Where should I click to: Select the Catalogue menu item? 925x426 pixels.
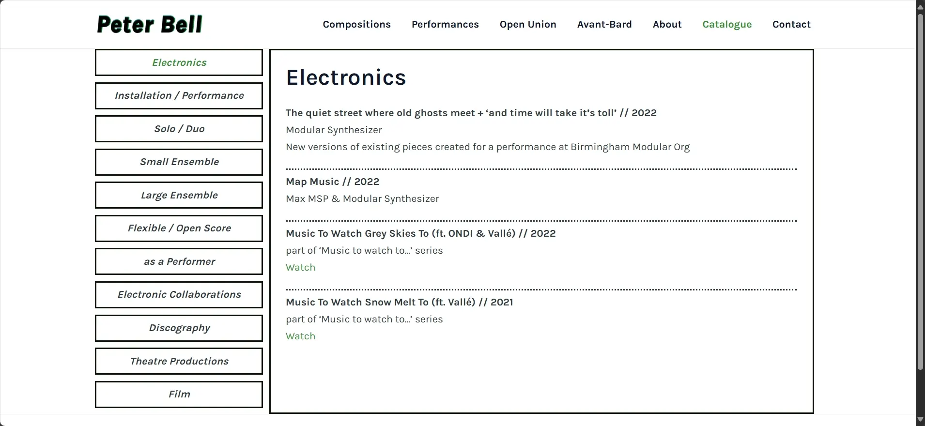coord(727,24)
